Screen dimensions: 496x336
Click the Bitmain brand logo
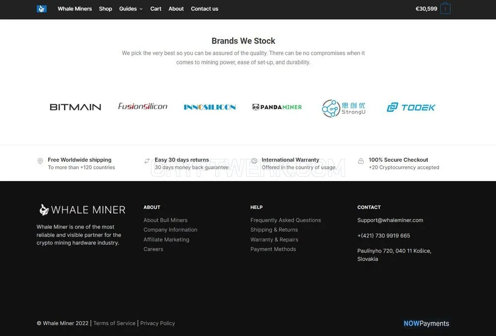(75, 107)
